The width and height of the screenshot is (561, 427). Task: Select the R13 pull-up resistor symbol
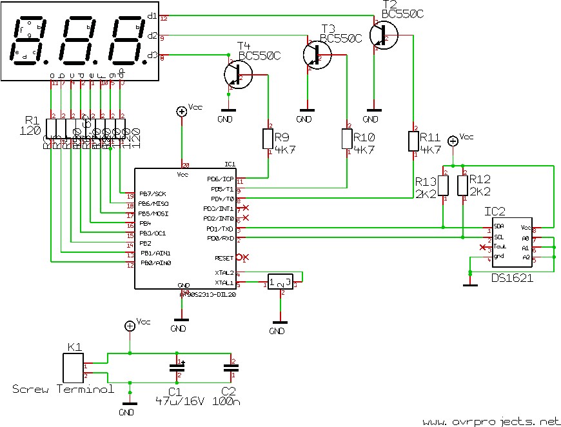click(x=443, y=185)
